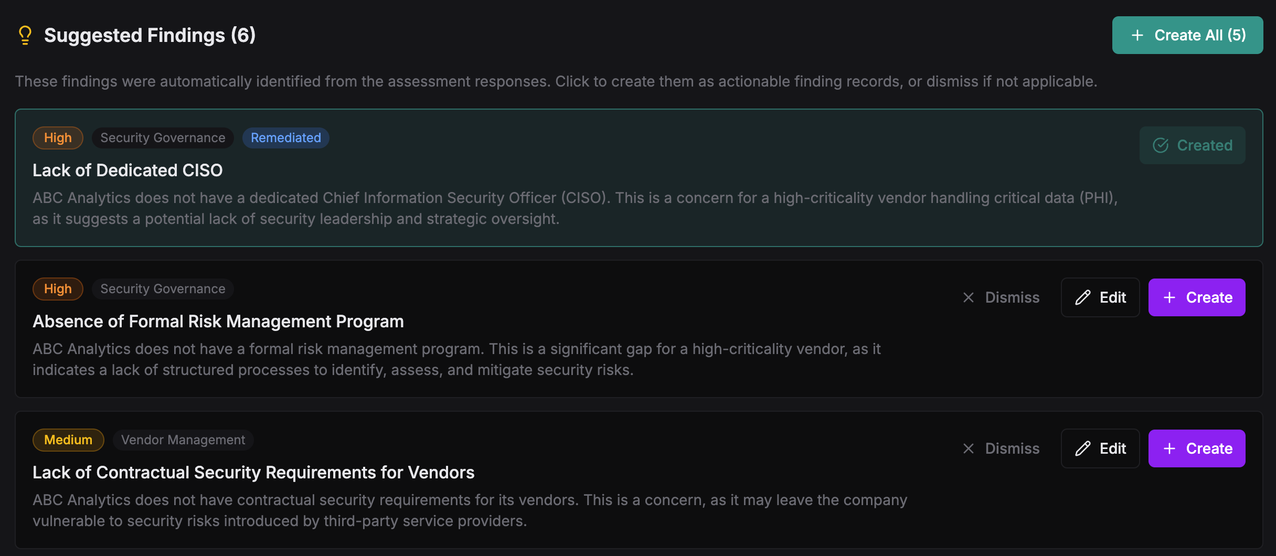Click pencil icon for Contractual Security Requirements finding

[x=1083, y=448]
